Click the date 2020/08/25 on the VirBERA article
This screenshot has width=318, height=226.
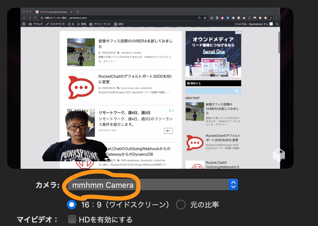pos(109,53)
